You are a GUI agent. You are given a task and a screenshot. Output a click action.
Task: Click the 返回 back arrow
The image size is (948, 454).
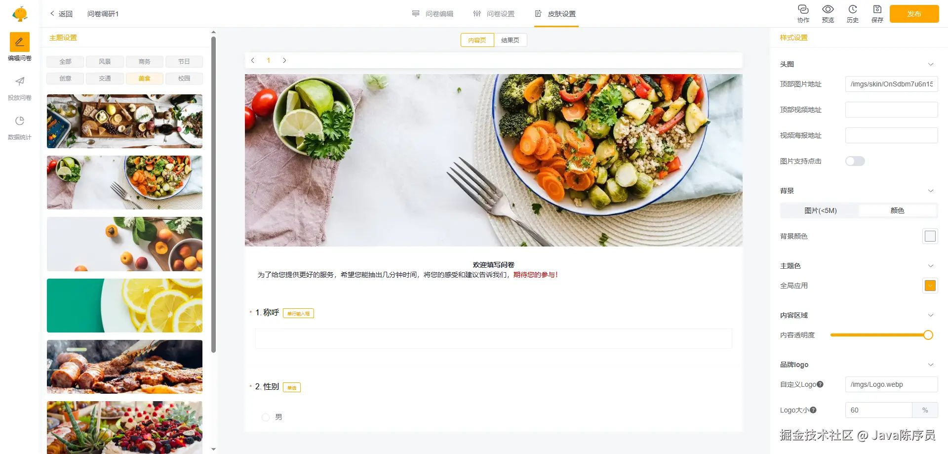(x=52, y=14)
